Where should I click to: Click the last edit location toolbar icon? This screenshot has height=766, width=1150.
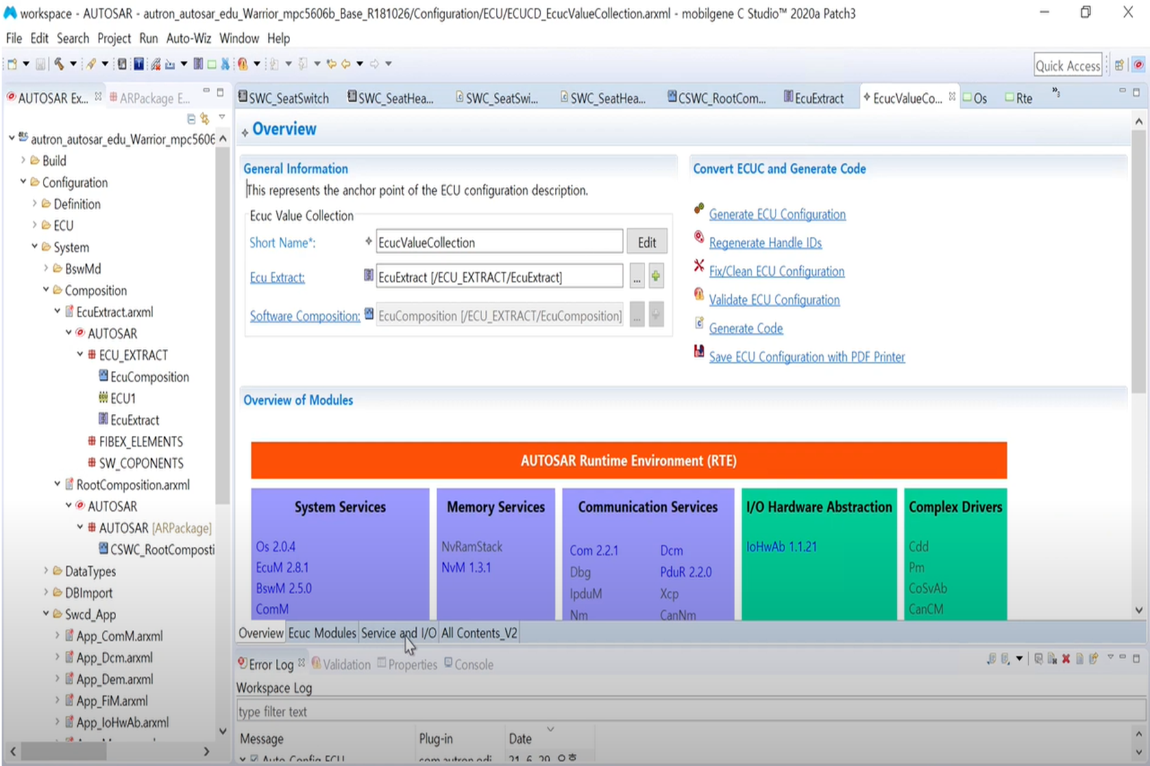pos(332,64)
